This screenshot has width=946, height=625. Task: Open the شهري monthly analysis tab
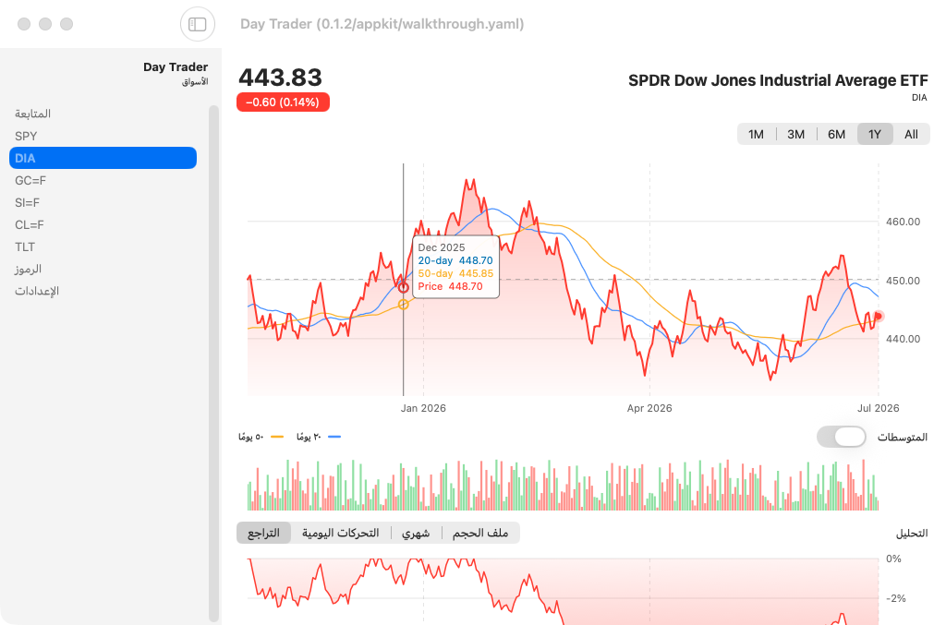coord(416,533)
